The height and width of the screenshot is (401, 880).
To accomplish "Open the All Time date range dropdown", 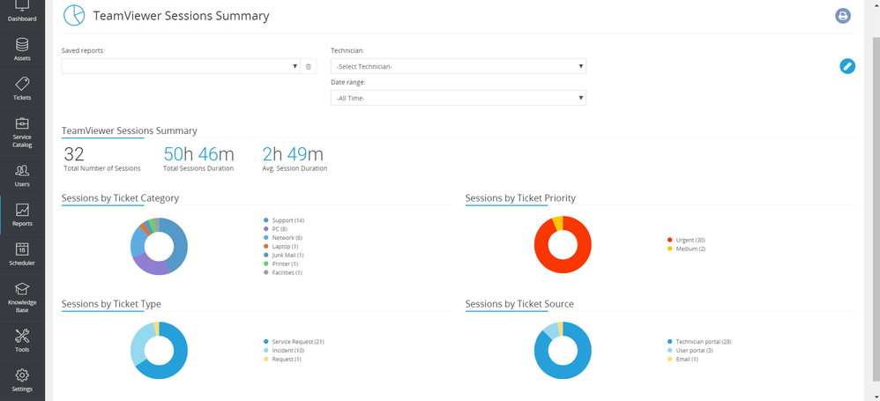I will pyautogui.click(x=458, y=98).
